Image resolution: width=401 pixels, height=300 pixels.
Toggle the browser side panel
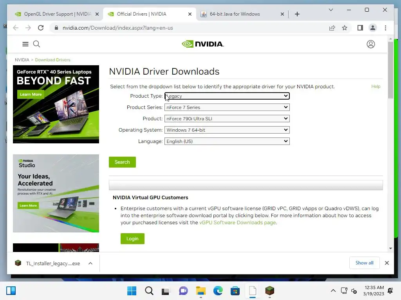coord(360,28)
